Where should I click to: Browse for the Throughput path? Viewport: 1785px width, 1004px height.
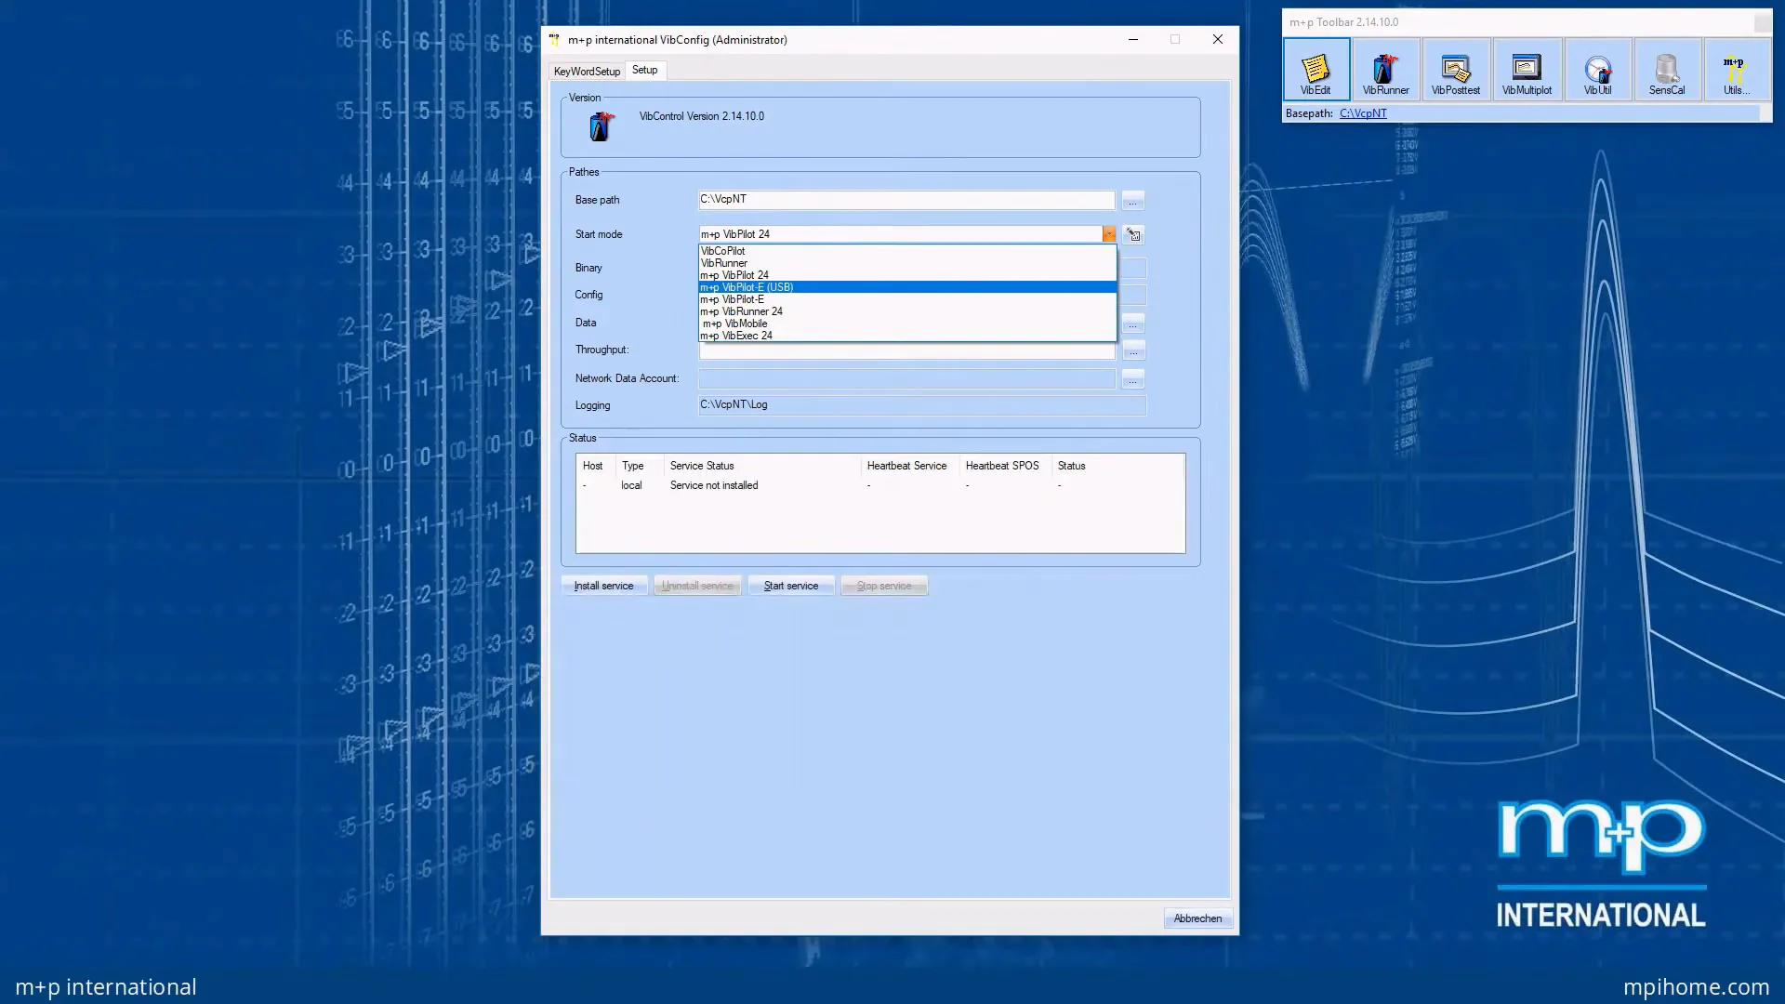coord(1132,350)
